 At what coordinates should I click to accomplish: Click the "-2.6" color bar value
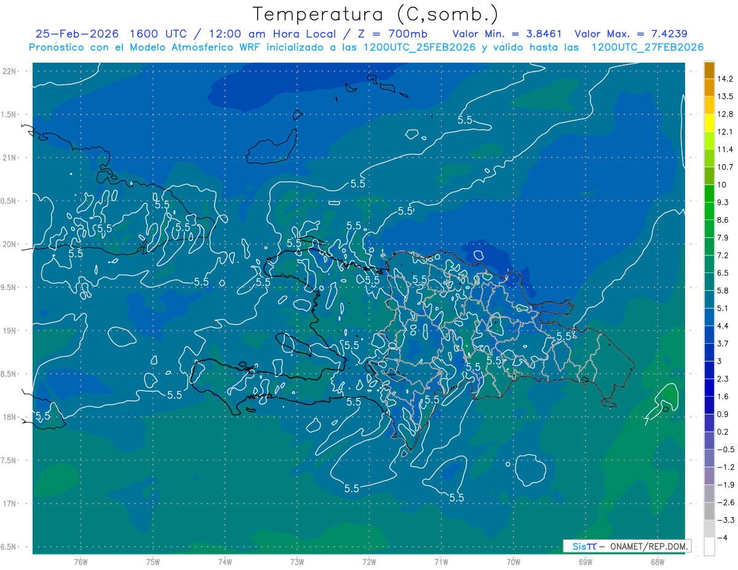[x=727, y=502]
